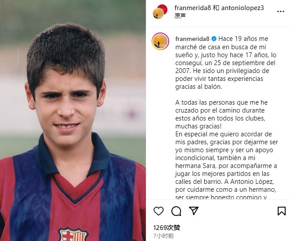Screen dimensions: 290x241
Task: Click the boy's photo in the post
Action: pos(73,120)
